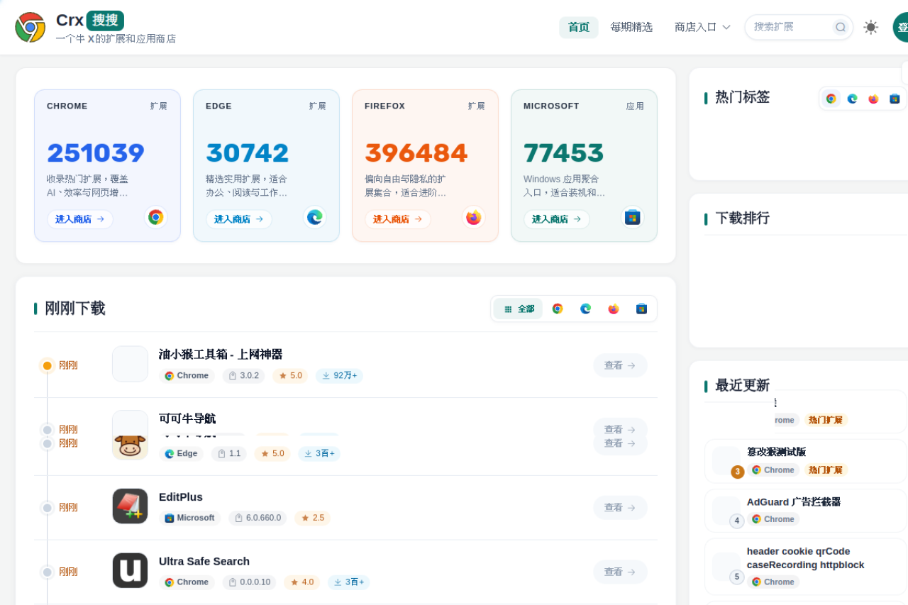Filter 热门标签 by Edge icon
Viewport: 908px width, 605px height.
[x=852, y=99]
